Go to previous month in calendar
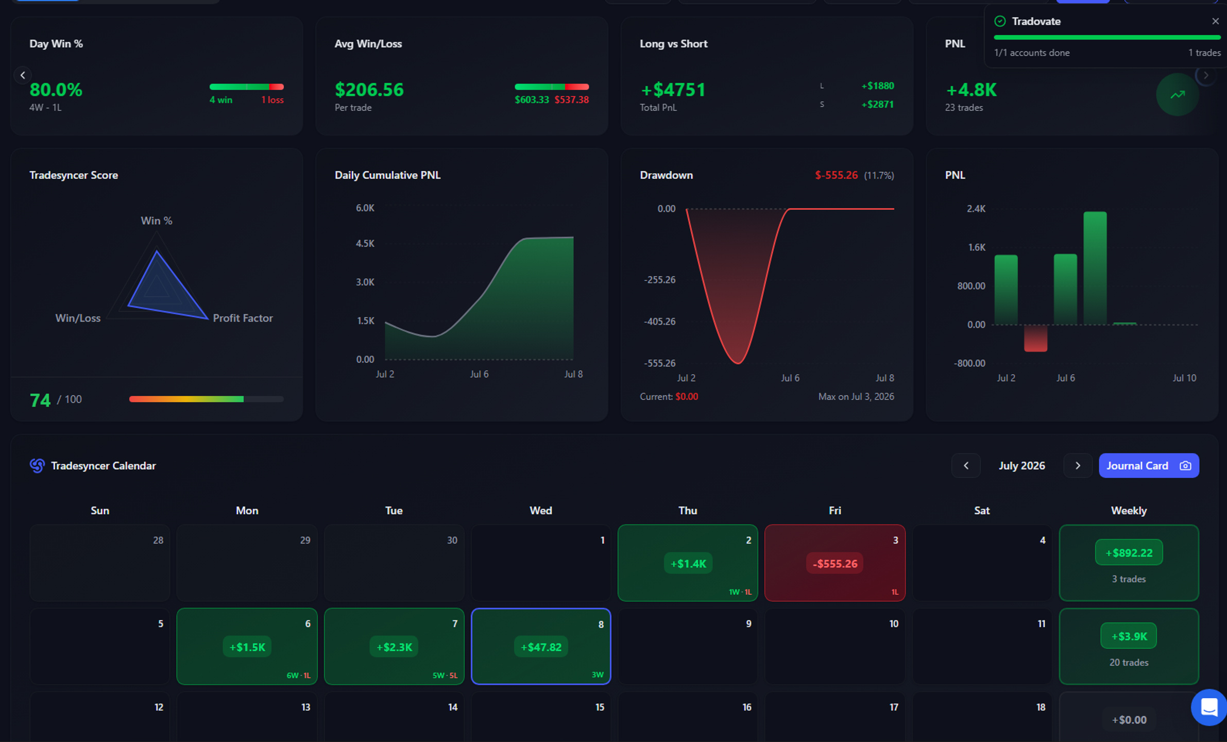1227x742 pixels. point(966,465)
